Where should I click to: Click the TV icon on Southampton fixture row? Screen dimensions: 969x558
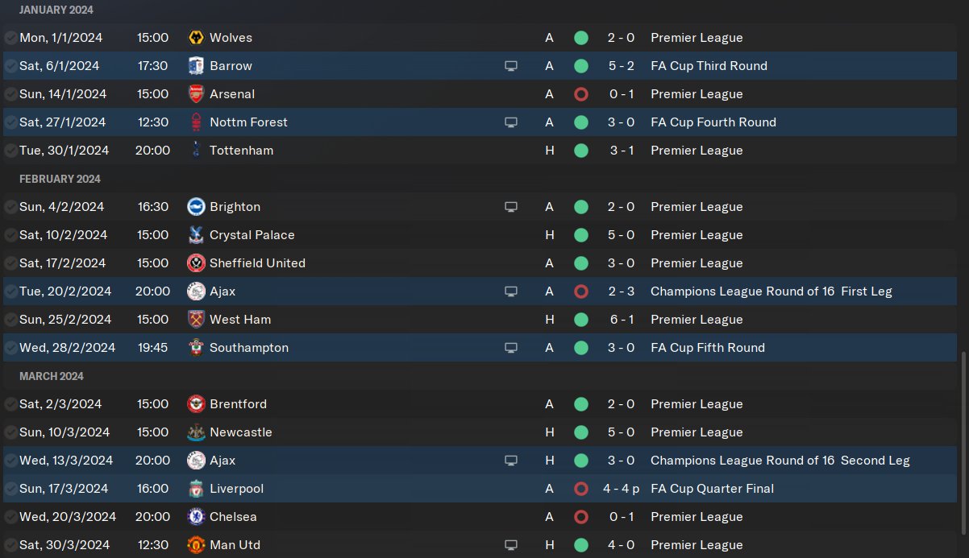pyautogui.click(x=510, y=348)
